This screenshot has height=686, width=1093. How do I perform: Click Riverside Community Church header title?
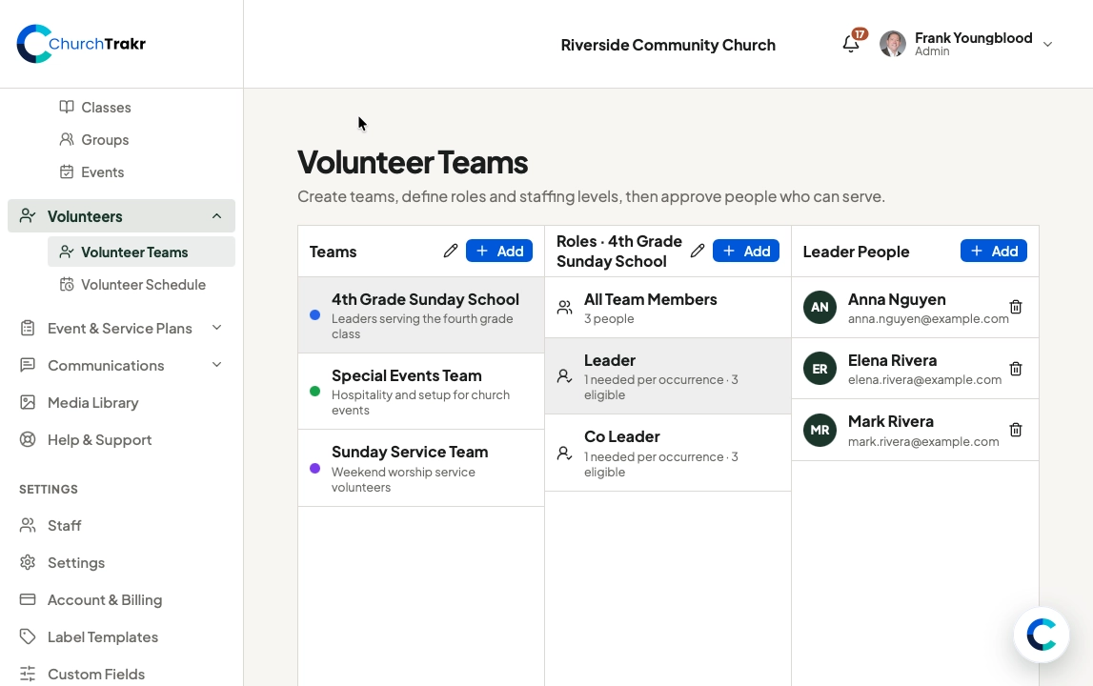coord(668,45)
